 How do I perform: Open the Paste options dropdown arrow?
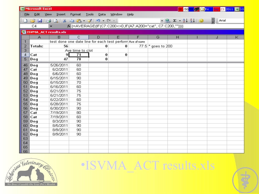tap(84, 21)
